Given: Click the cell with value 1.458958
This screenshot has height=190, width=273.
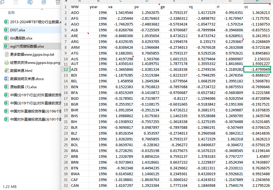Looking at the screenshot, I should pos(121,81).
